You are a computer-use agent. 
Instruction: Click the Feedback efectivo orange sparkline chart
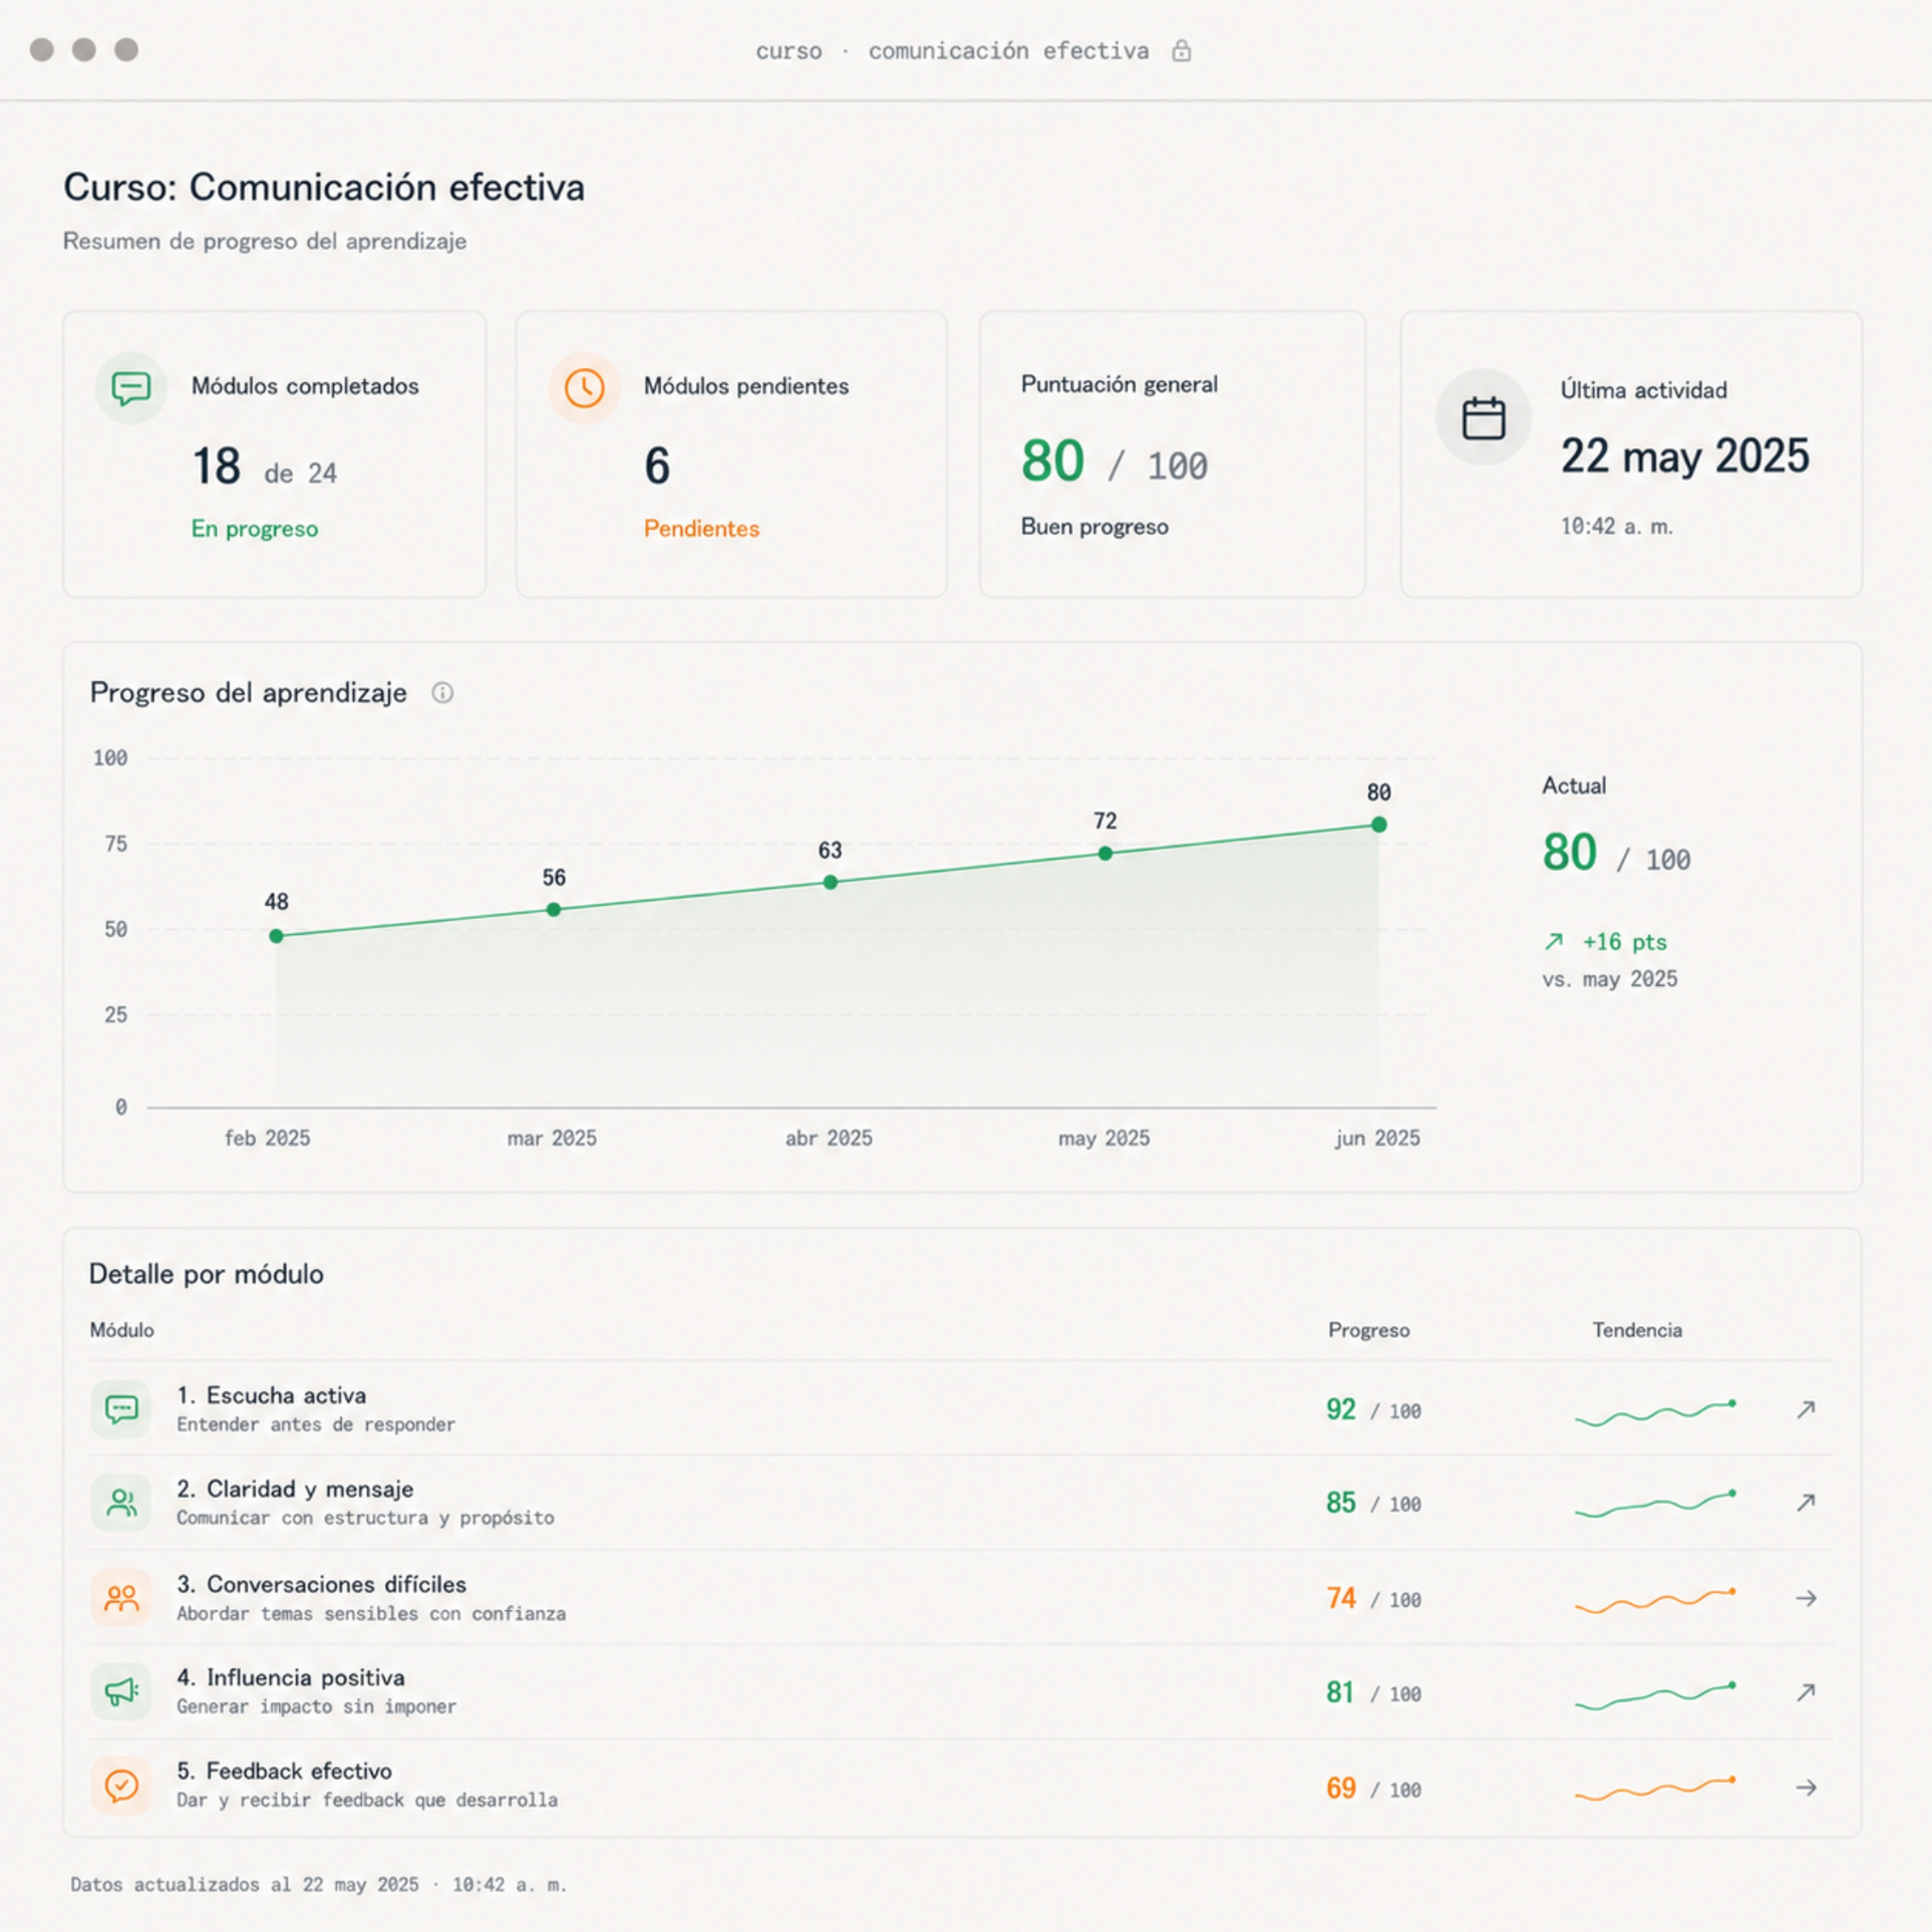[1655, 1788]
